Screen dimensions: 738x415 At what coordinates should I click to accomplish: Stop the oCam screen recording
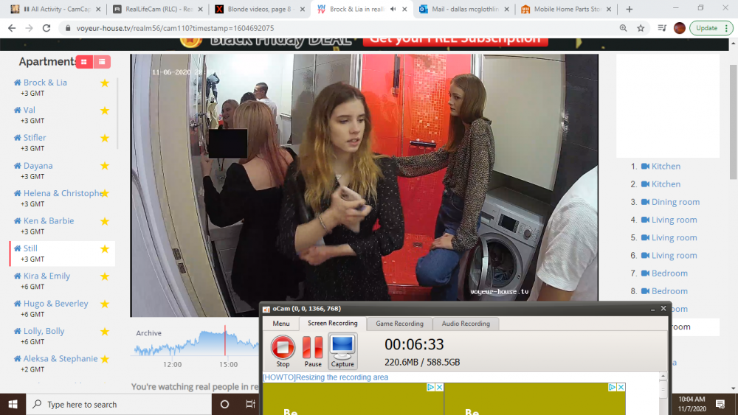[x=283, y=347]
